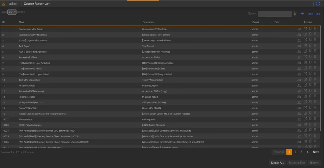
Task: Delete the [SGBoxCourse] VPN admins report
Action: pyautogui.click(x=315, y=34)
